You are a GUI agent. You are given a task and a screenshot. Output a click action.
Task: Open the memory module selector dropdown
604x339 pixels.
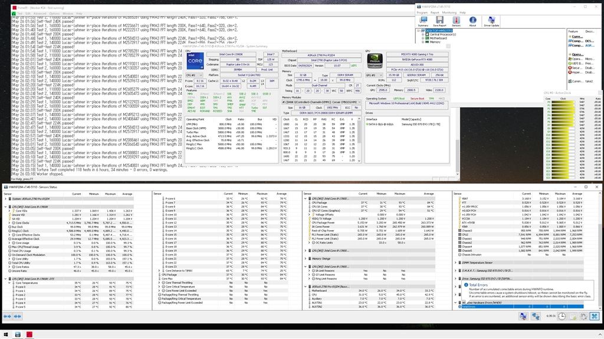(321, 102)
